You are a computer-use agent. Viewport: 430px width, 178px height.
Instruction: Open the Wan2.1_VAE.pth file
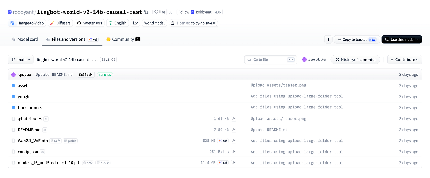point(33,141)
